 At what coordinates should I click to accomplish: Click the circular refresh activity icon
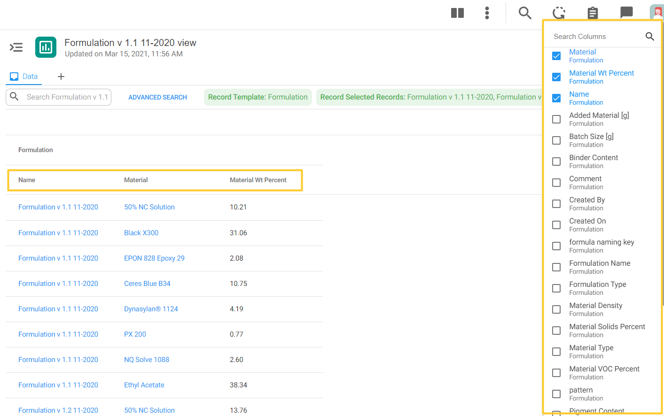click(x=559, y=13)
